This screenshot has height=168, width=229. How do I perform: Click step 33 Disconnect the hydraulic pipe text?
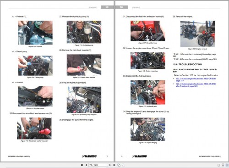137,76
